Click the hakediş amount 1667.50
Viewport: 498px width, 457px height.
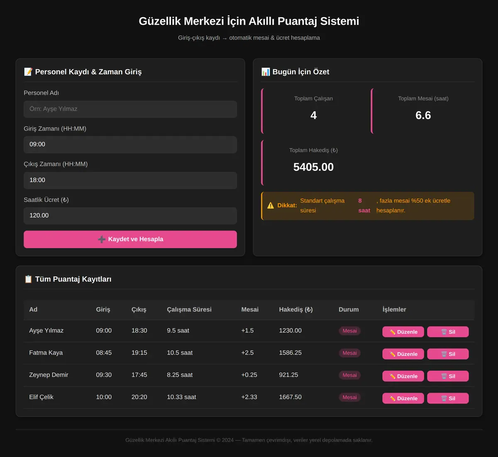[x=290, y=397]
